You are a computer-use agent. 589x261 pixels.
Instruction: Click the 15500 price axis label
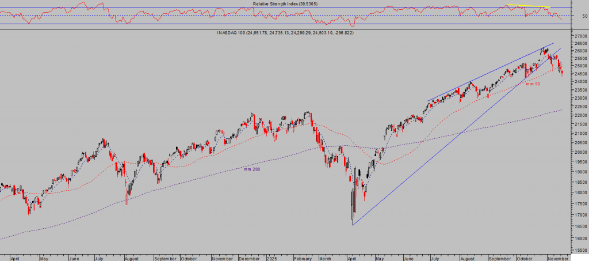coord(579,251)
